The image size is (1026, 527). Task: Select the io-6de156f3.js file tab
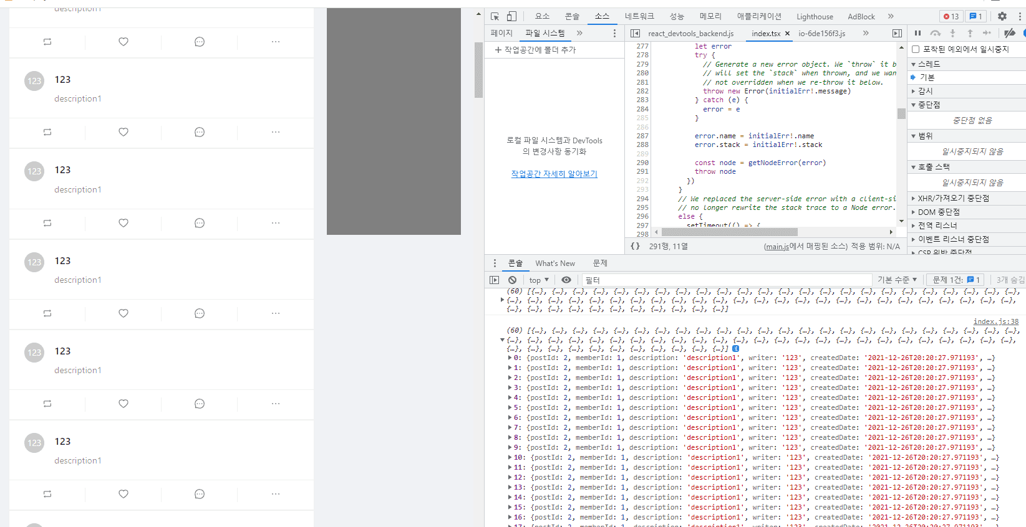coord(821,34)
